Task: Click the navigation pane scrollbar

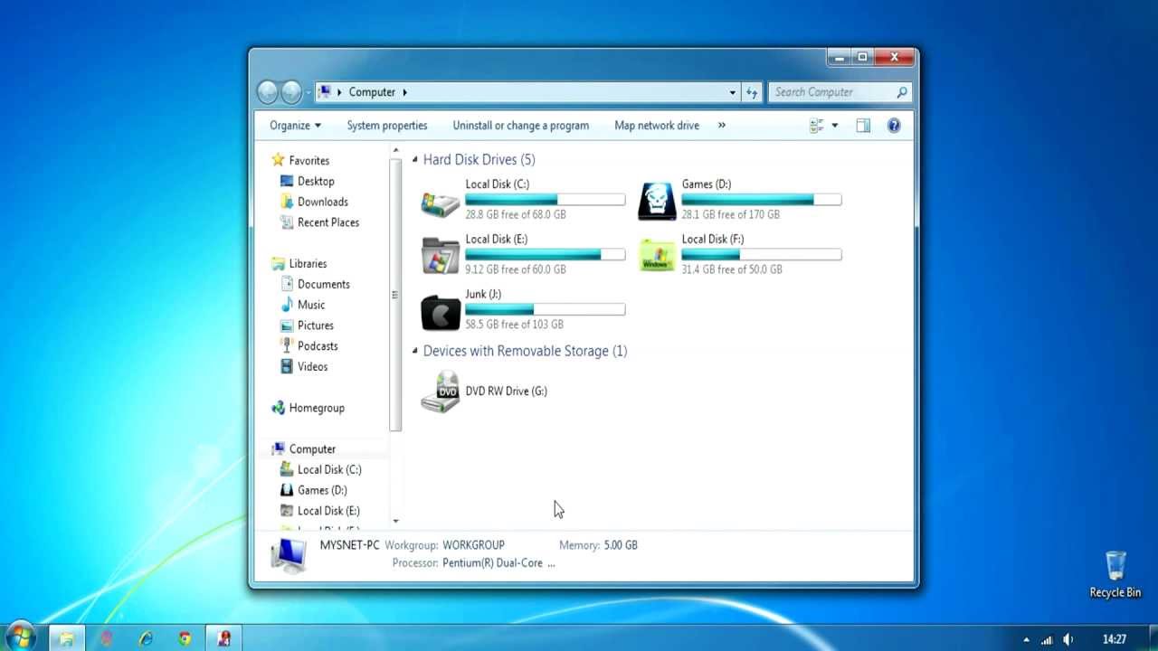Action: click(x=395, y=295)
